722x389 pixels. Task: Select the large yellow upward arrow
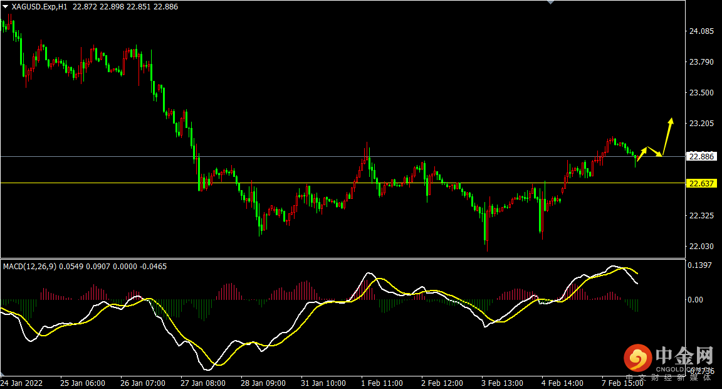667,136
